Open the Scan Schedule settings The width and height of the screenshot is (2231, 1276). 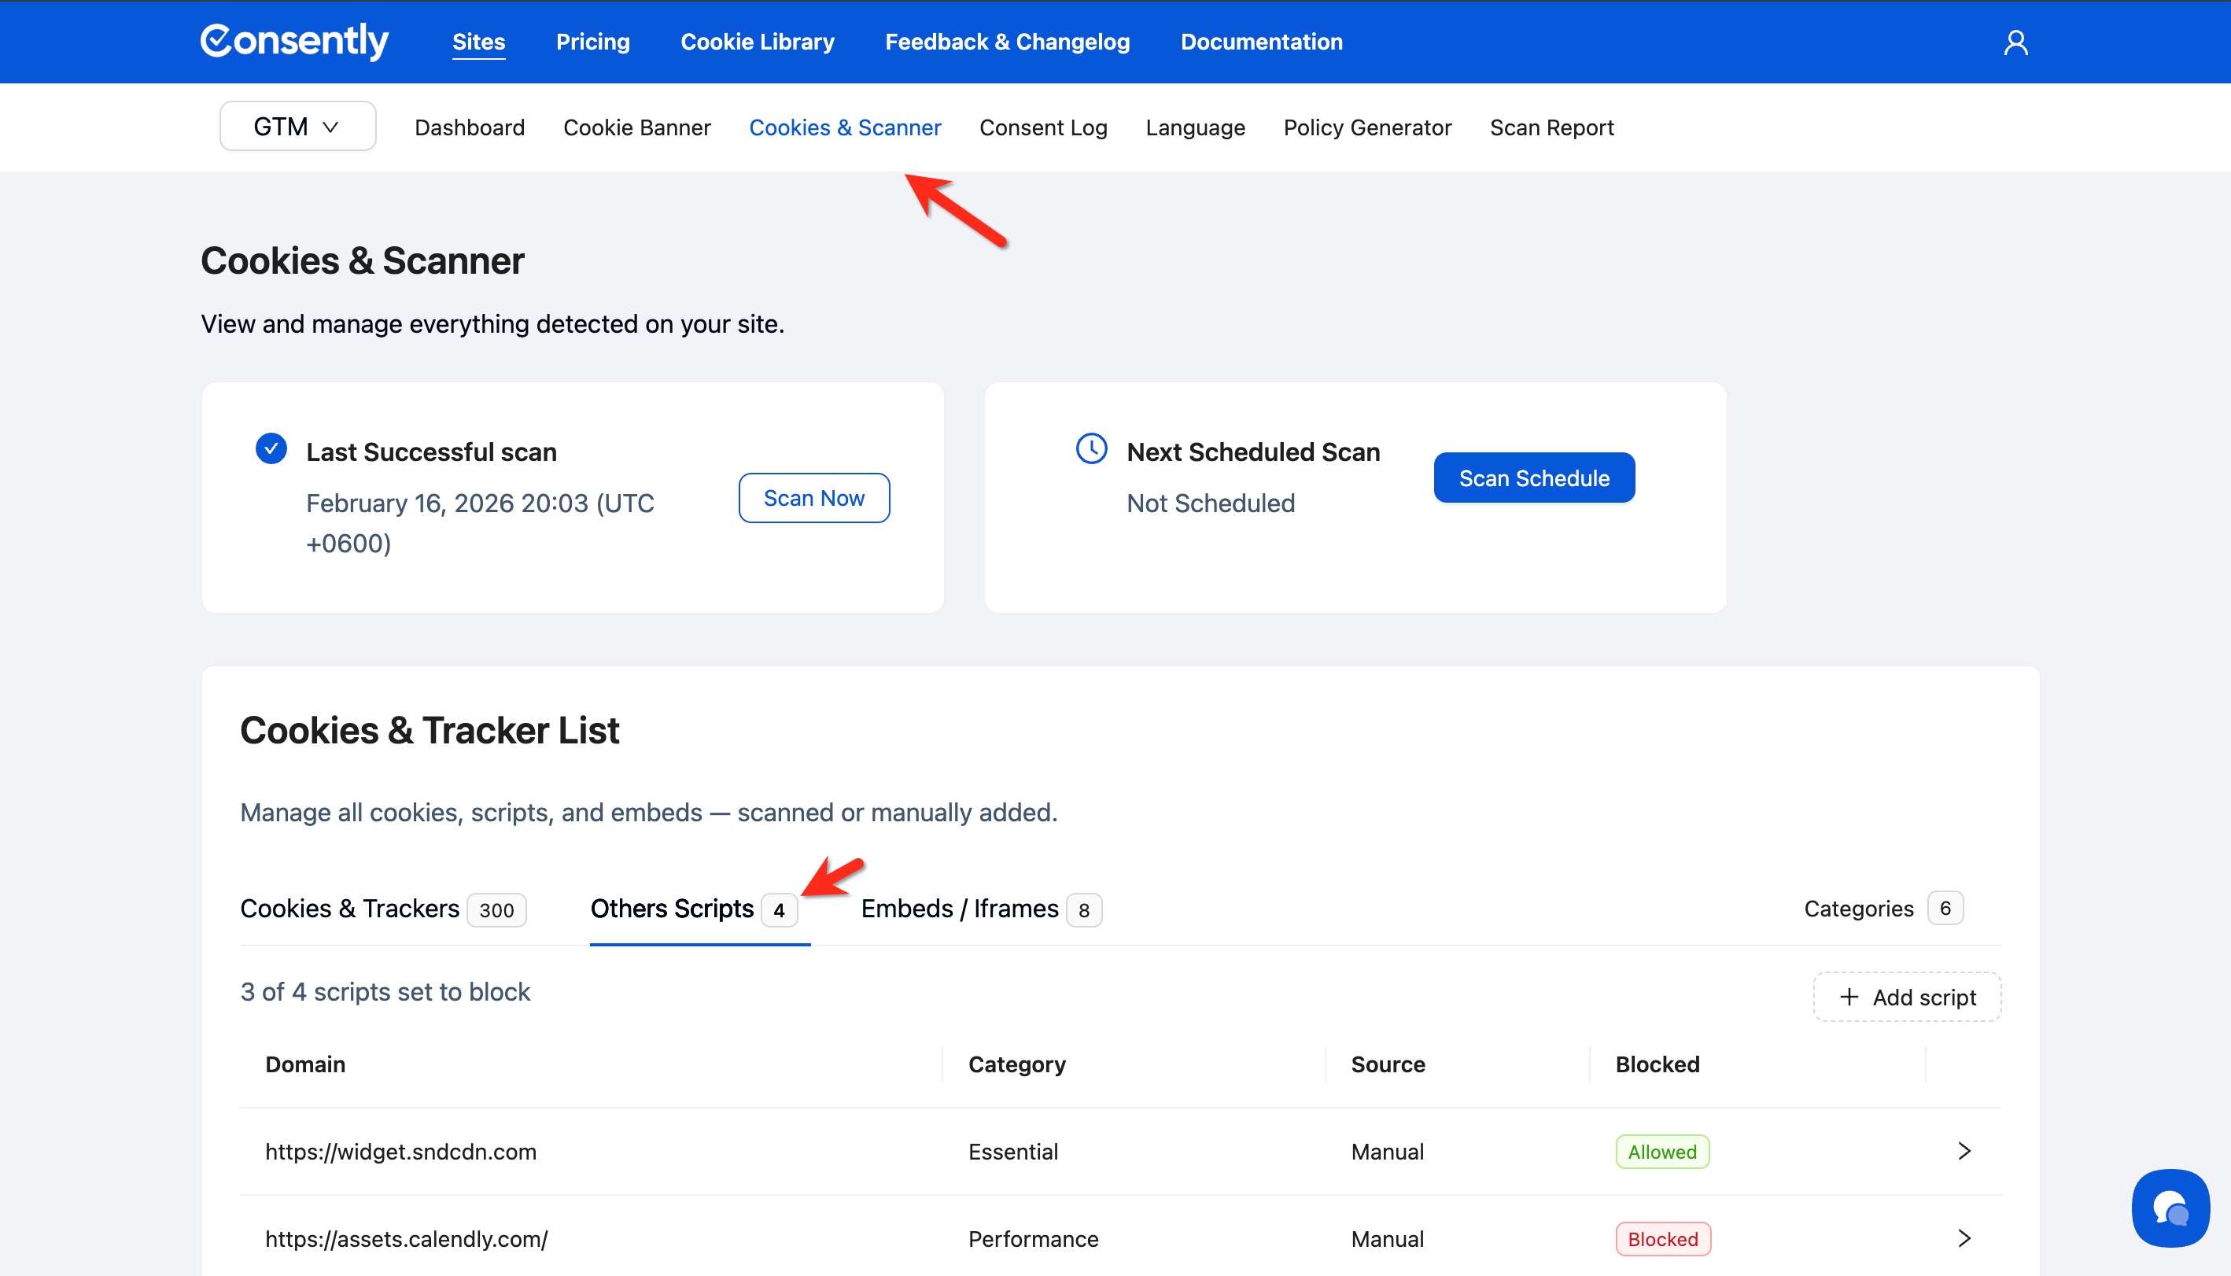[1532, 478]
